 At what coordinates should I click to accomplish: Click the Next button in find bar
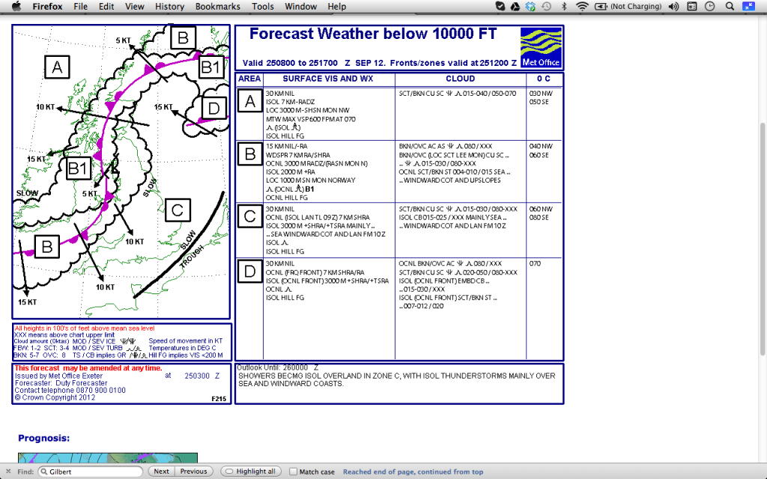[161, 472]
